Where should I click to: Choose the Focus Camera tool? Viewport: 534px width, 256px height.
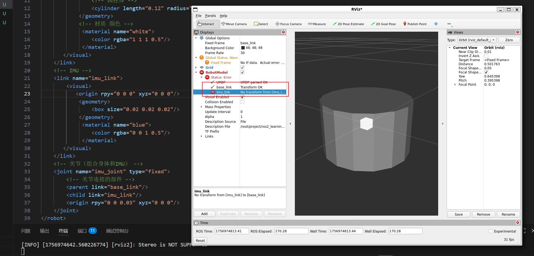tap(288, 24)
